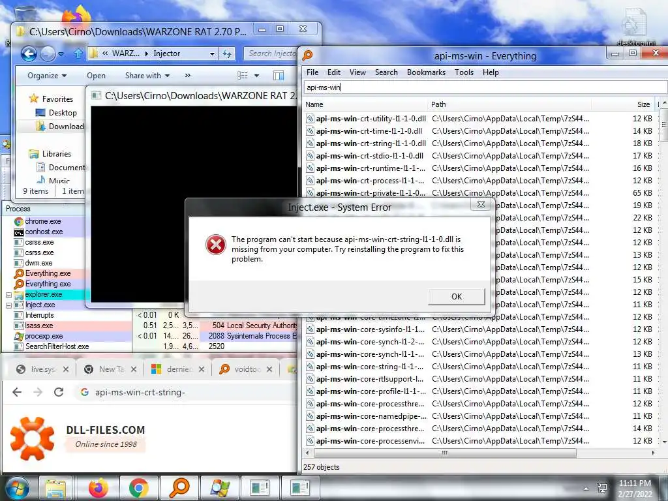Switch to the New Tab Chrome tab
Viewport: 668px width, 501px height.
[x=110, y=369]
